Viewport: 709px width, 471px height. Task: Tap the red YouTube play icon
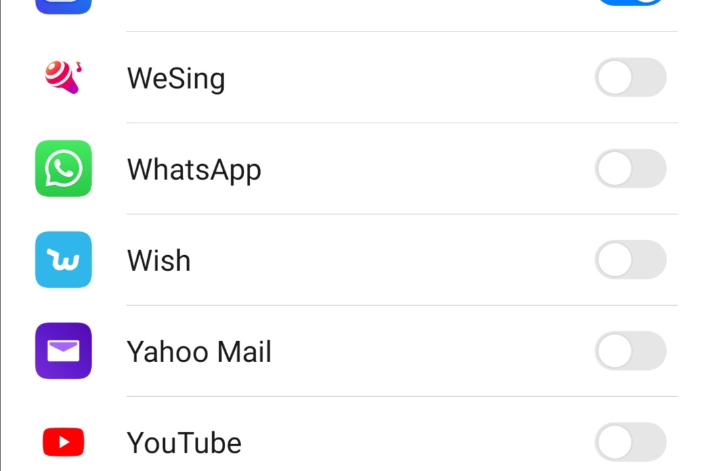tap(63, 442)
